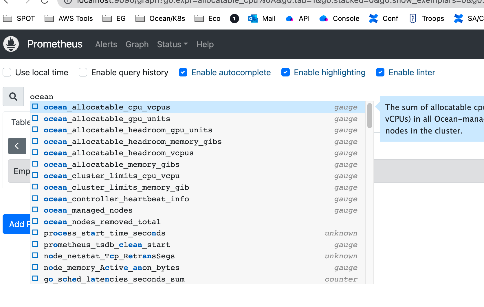This screenshot has height=307, width=484.
Task: Disable the Enable autocomplete checkbox
Action: [x=183, y=72]
